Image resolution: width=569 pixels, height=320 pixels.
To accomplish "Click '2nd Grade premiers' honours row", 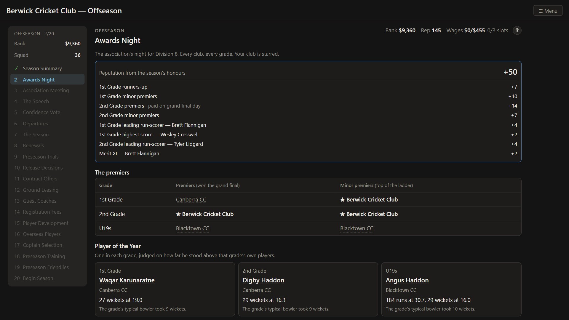I will pos(308,106).
